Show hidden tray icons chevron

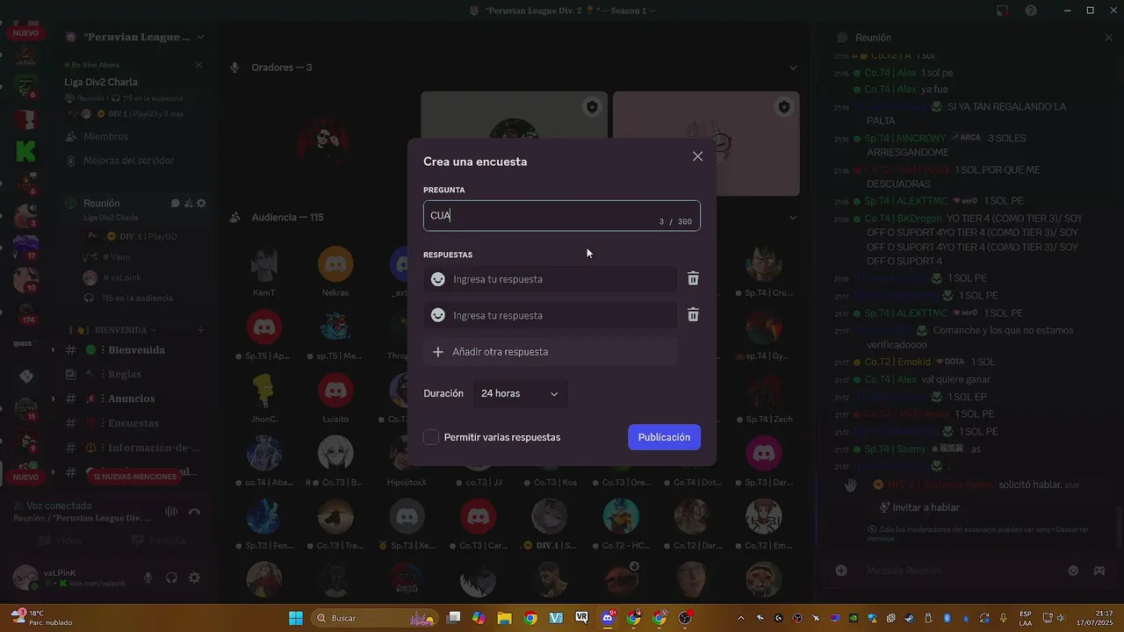point(741,618)
